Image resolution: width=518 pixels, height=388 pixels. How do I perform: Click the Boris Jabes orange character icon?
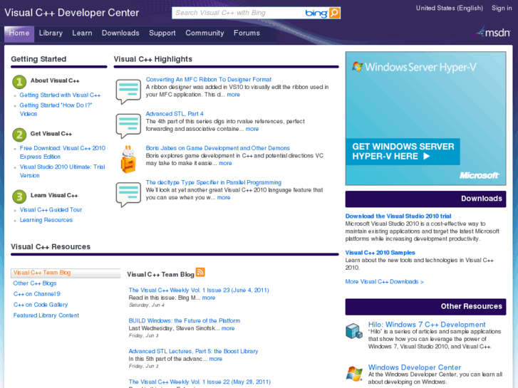pyautogui.click(x=128, y=159)
